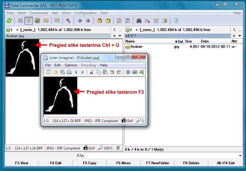This screenshot has height=171, width=246.
Task: Click the Exif item in left status bar
Action: (x=89, y=148)
